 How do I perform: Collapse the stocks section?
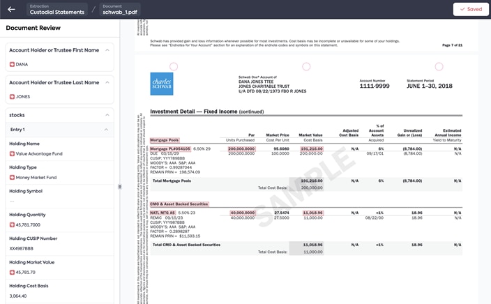pos(107,115)
